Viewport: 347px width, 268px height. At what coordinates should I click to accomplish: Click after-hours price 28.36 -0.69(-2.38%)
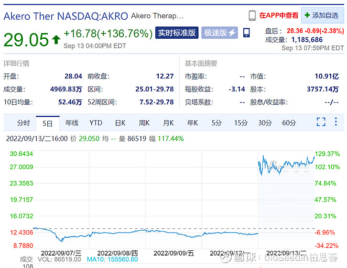(315, 31)
